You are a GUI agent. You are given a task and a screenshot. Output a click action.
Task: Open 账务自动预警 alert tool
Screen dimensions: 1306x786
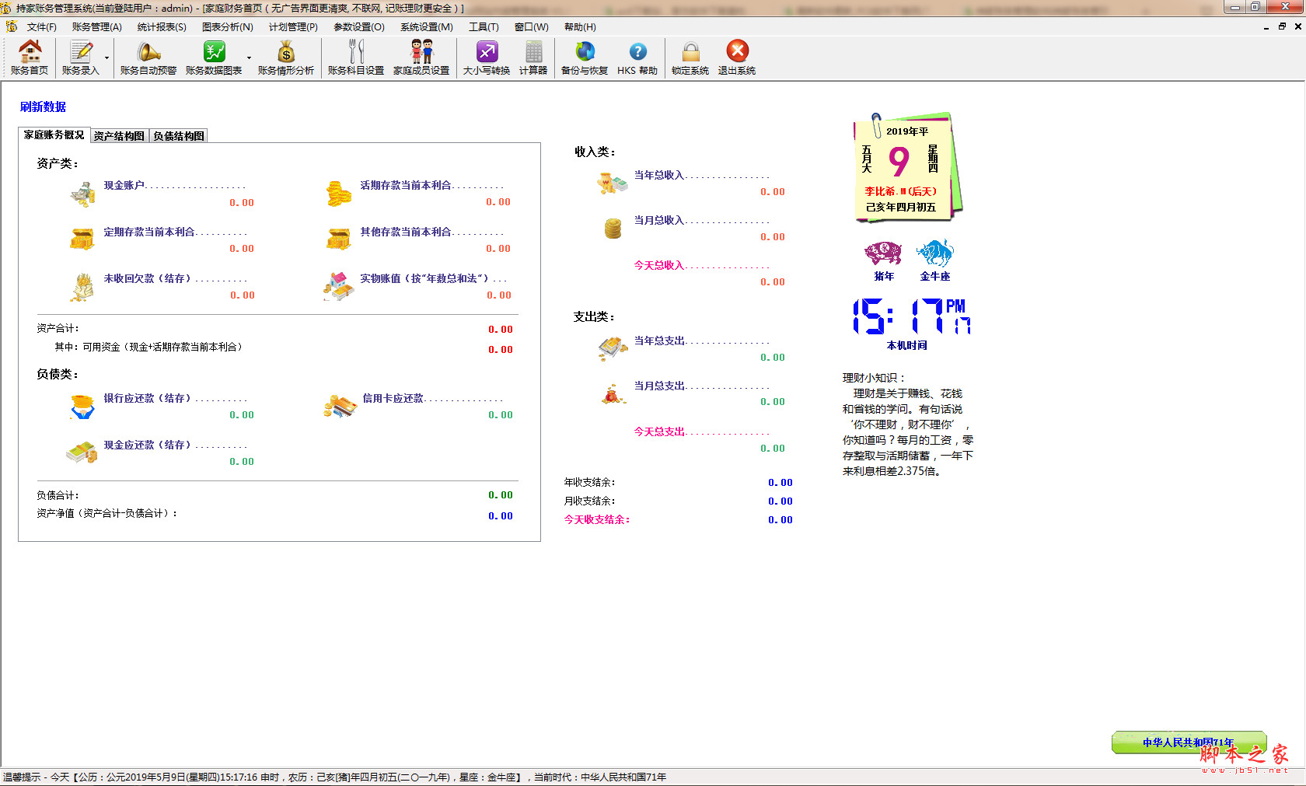[148, 58]
